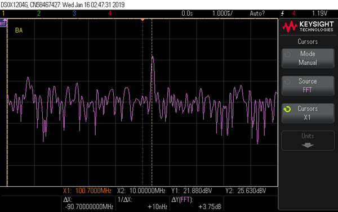Select channel 1 indicator in yellow
The width and height of the screenshot is (338, 212).
[3, 13]
